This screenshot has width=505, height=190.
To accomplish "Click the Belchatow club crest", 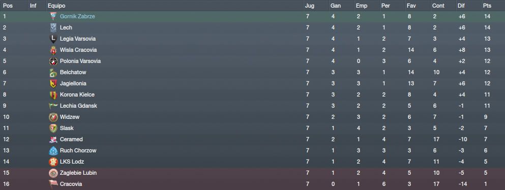I will point(53,72).
